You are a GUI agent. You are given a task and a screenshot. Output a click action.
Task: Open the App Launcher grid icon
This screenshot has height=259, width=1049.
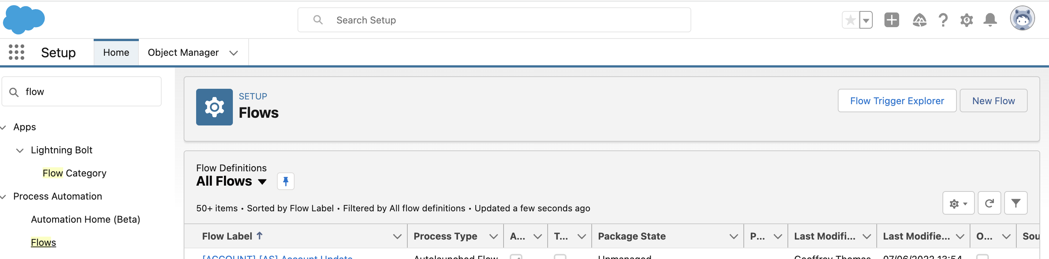pyautogui.click(x=16, y=52)
